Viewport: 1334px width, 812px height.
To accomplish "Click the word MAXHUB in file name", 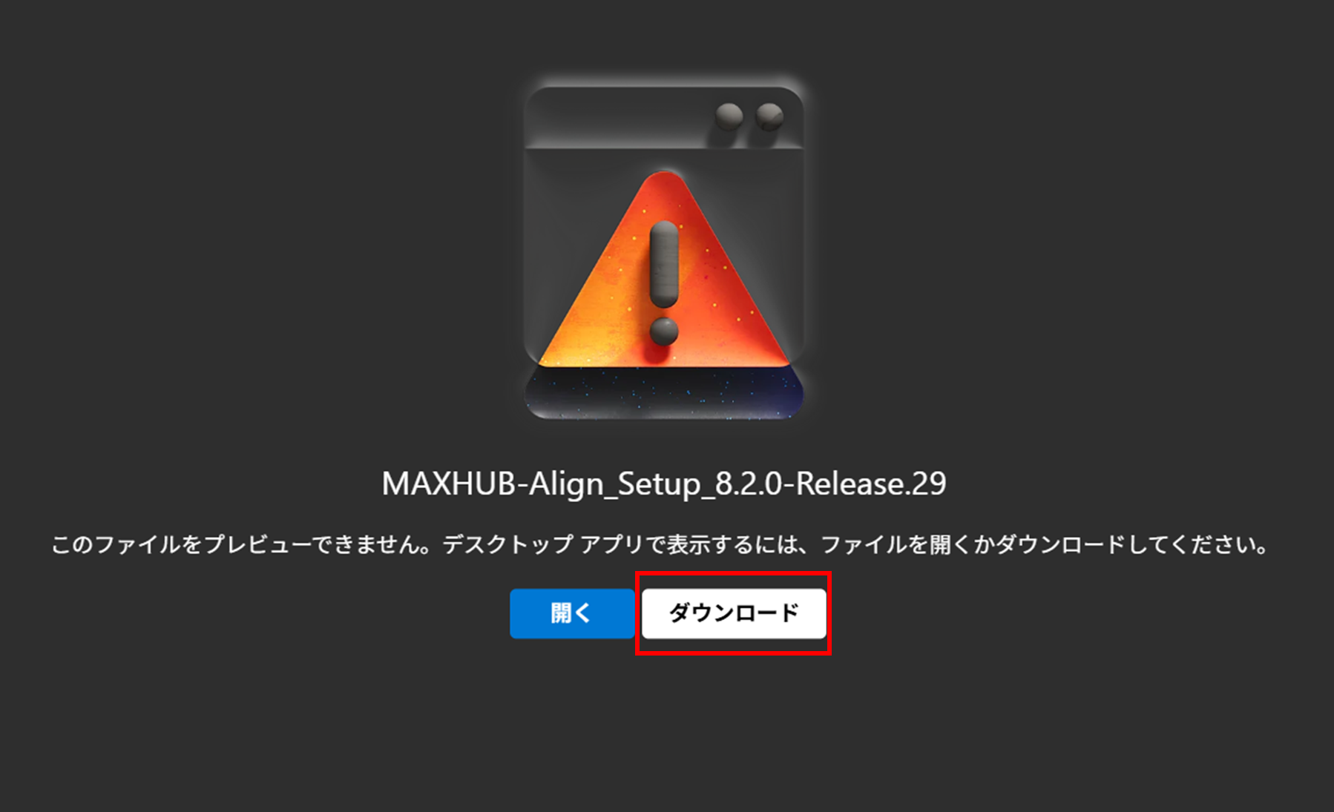I will [448, 483].
